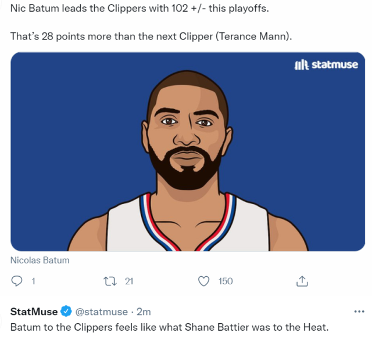The image size is (372, 340).
Task: Retweet this post using the arrows icon
Action: click(x=109, y=281)
